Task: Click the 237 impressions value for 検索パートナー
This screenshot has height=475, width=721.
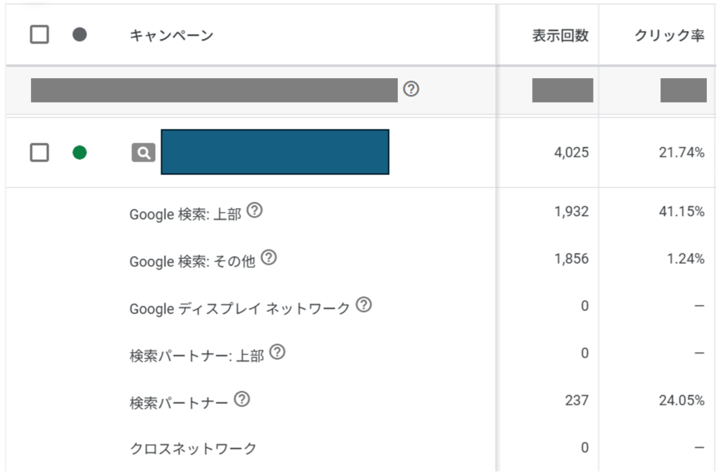Action: click(577, 400)
